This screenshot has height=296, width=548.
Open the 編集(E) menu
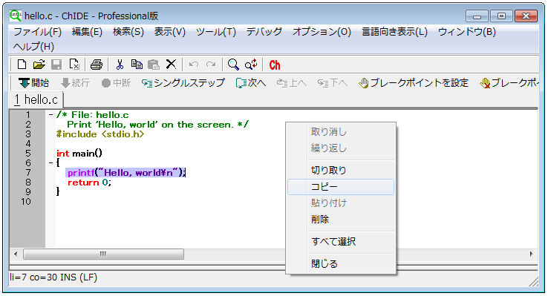pos(87,32)
